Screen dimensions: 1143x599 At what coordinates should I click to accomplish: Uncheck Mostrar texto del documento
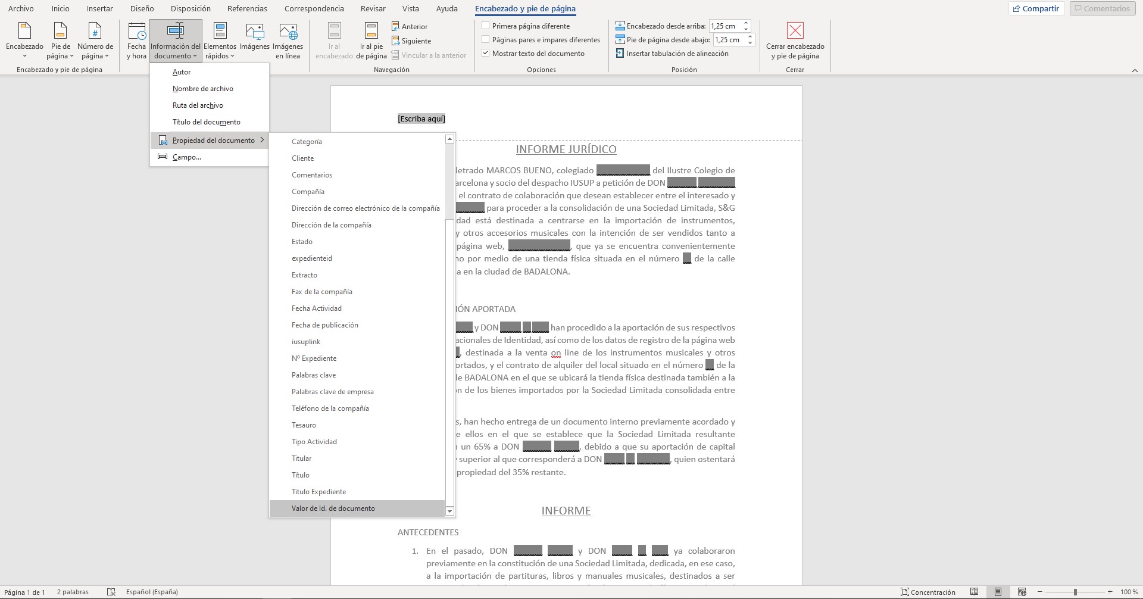pos(486,53)
